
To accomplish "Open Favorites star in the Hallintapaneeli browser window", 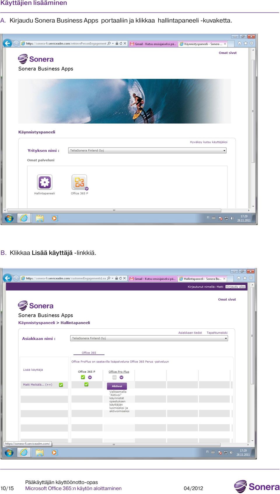I will pyautogui.click(x=245, y=278).
